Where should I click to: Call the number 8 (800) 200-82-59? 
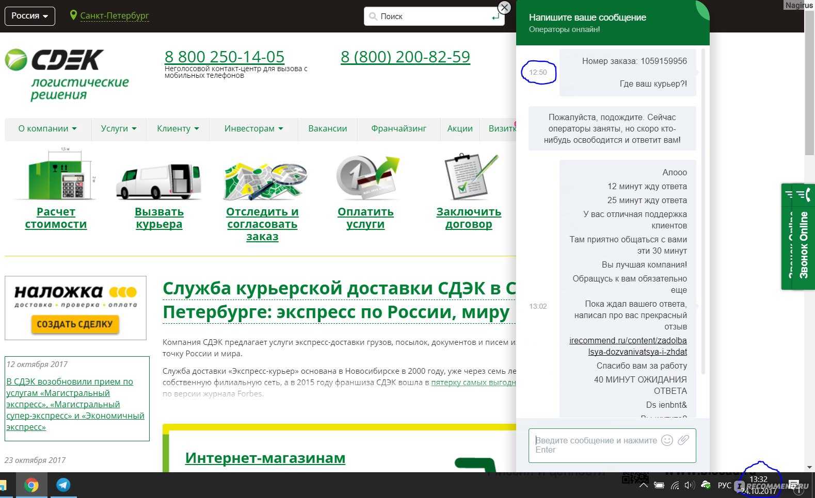[x=405, y=57]
